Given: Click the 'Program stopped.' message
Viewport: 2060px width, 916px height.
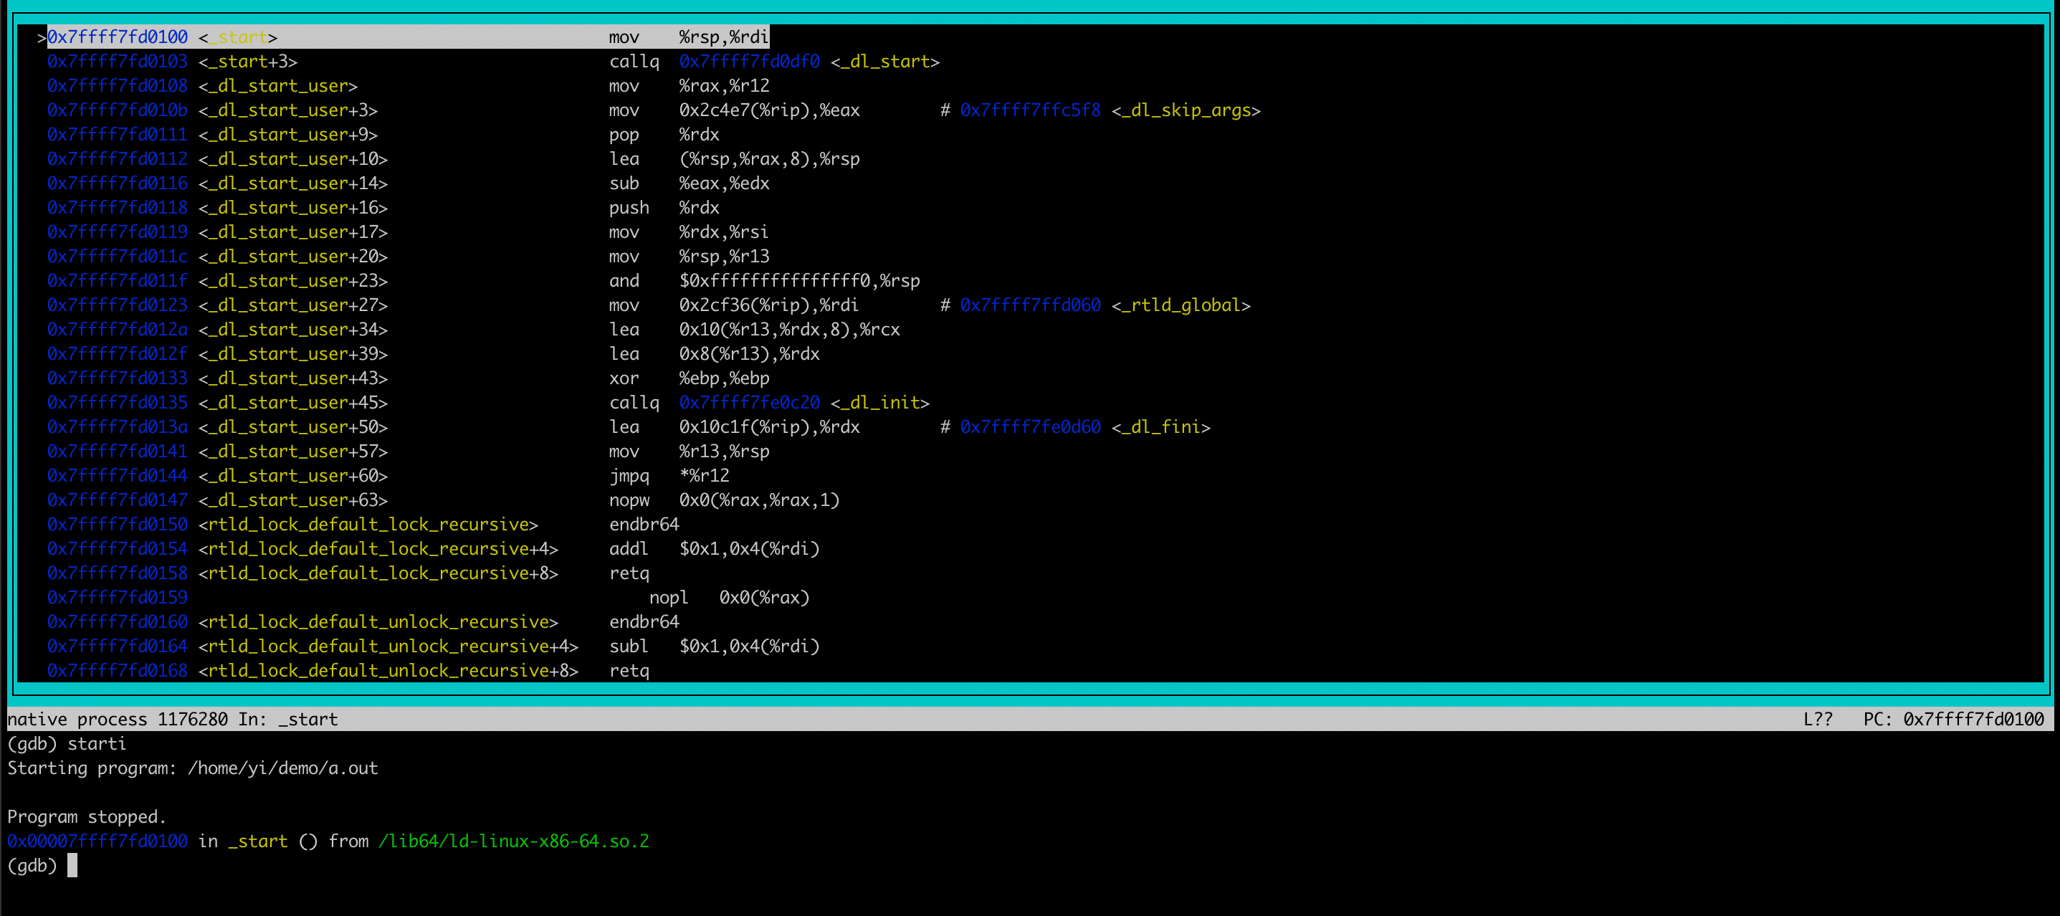Looking at the screenshot, I should click(86, 818).
